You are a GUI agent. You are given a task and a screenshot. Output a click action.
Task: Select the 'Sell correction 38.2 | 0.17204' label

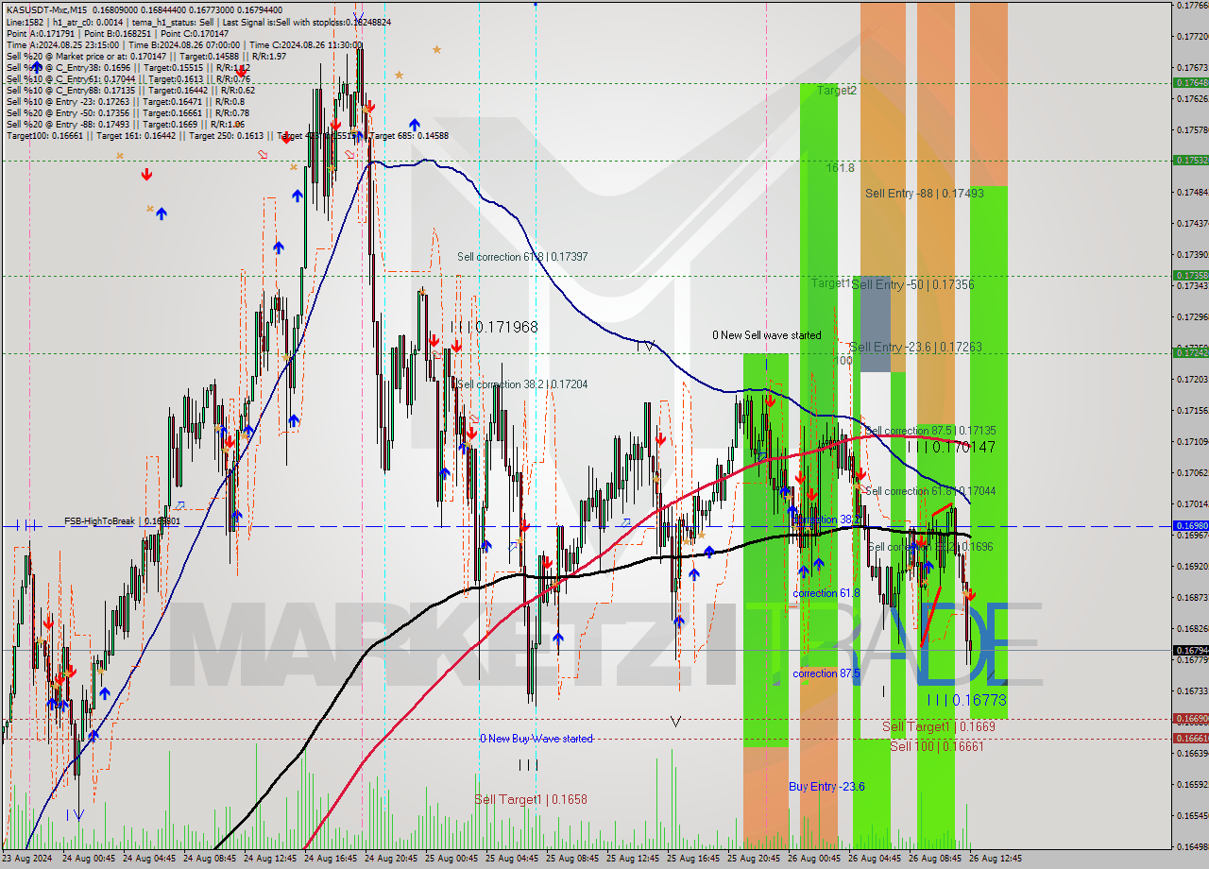[x=522, y=384]
